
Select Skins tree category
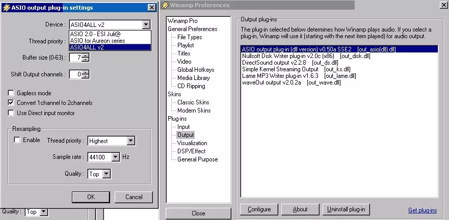[174, 94]
